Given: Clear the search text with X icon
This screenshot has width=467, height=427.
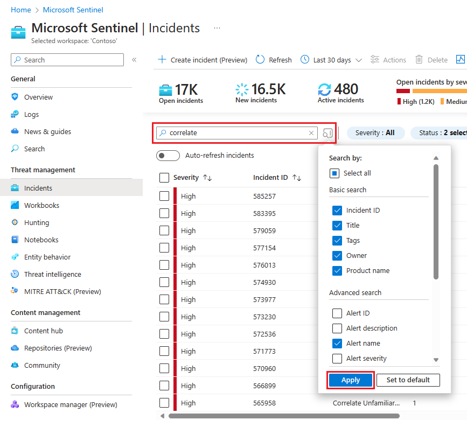Looking at the screenshot, I should (x=311, y=133).
